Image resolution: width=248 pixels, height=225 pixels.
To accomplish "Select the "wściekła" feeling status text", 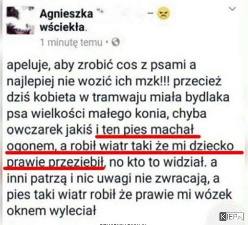I will [x=62, y=27].
